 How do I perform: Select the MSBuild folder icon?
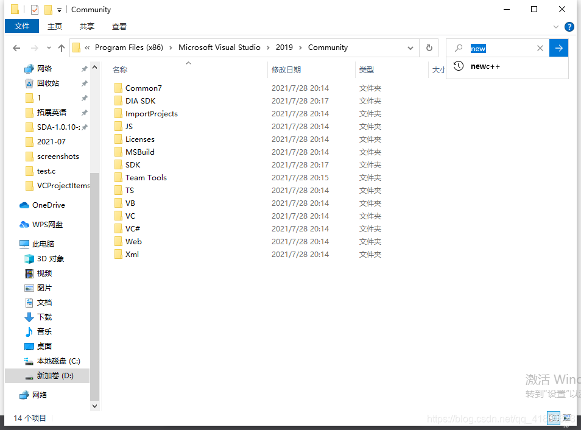tap(118, 152)
